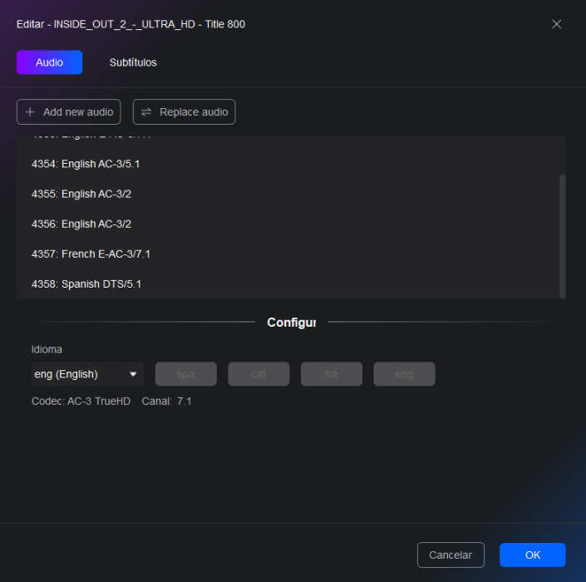Image resolution: width=586 pixels, height=582 pixels.
Task: Confirm with the OK button
Action: pos(533,555)
